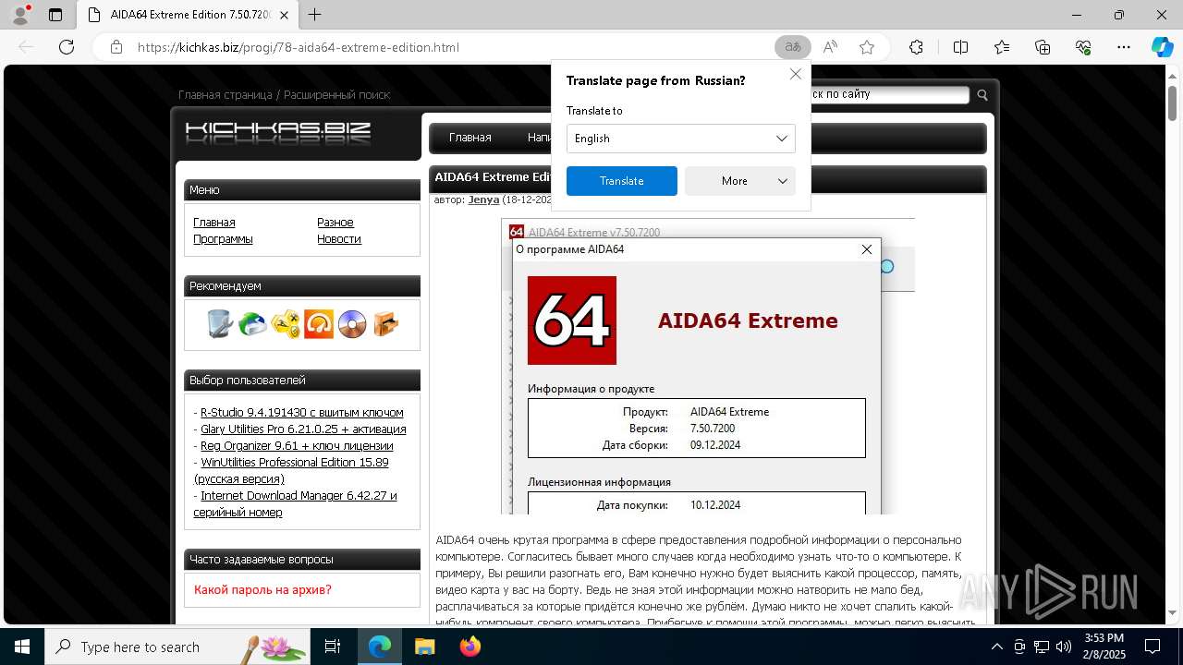Open Какой пароль на архив? question
Image resolution: width=1183 pixels, height=665 pixels.
pyautogui.click(x=262, y=590)
